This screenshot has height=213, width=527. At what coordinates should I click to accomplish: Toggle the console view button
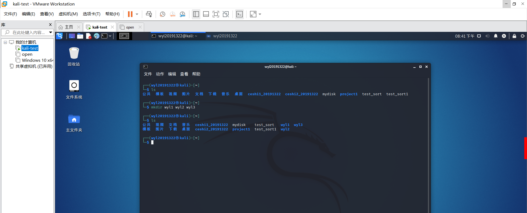(x=239, y=14)
